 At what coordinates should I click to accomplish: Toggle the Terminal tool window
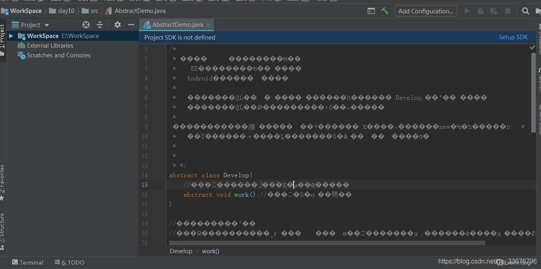pos(27,263)
